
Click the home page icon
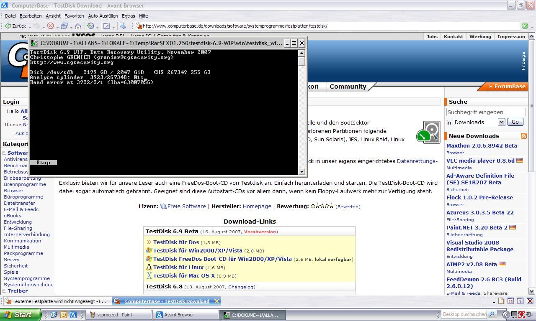(x=78, y=26)
